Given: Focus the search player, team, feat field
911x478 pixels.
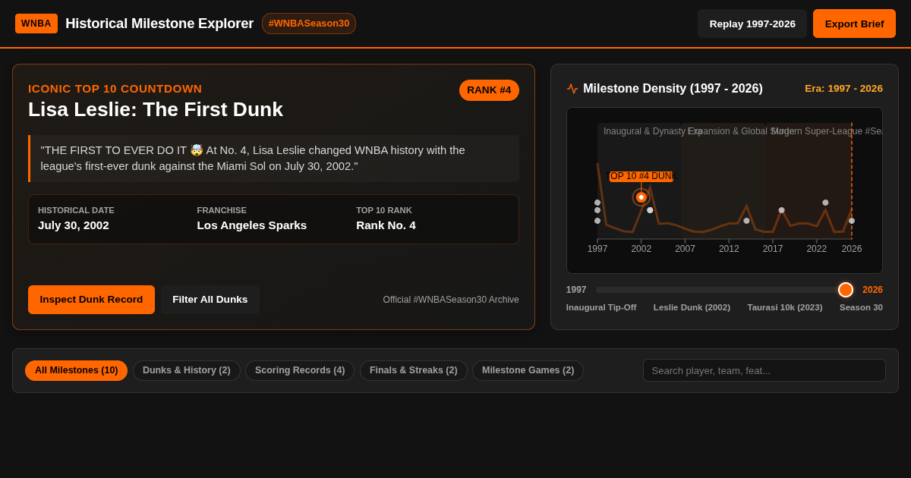Looking at the screenshot, I should (764, 370).
